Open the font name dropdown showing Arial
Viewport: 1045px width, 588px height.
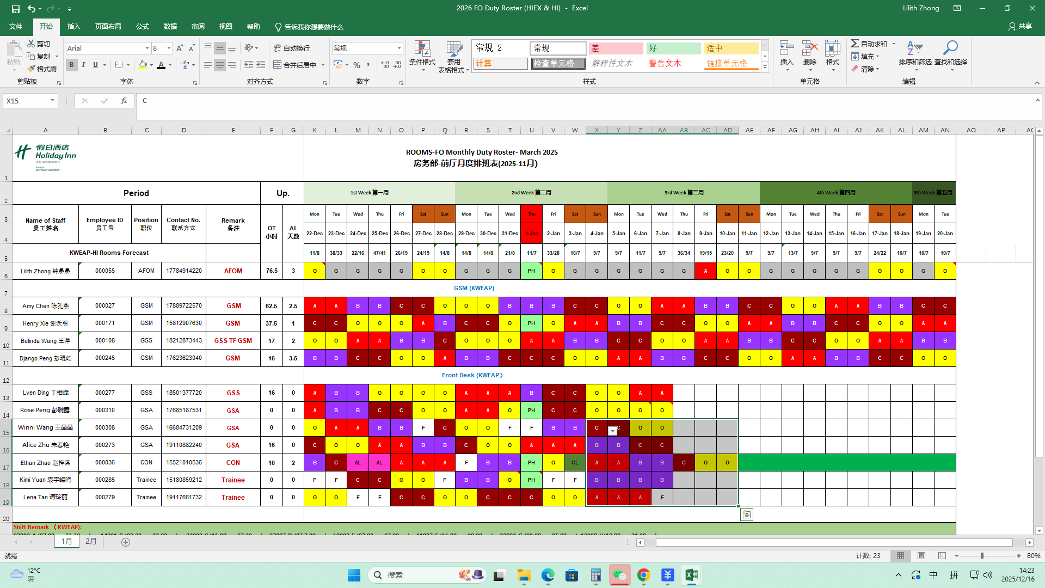click(147, 48)
